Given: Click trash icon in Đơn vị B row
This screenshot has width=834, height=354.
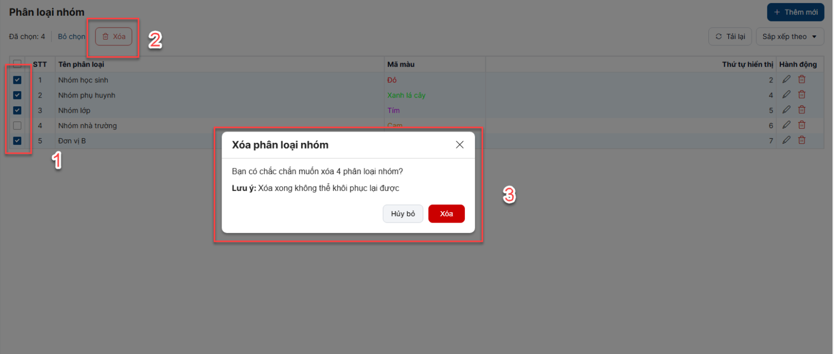Looking at the screenshot, I should [802, 140].
